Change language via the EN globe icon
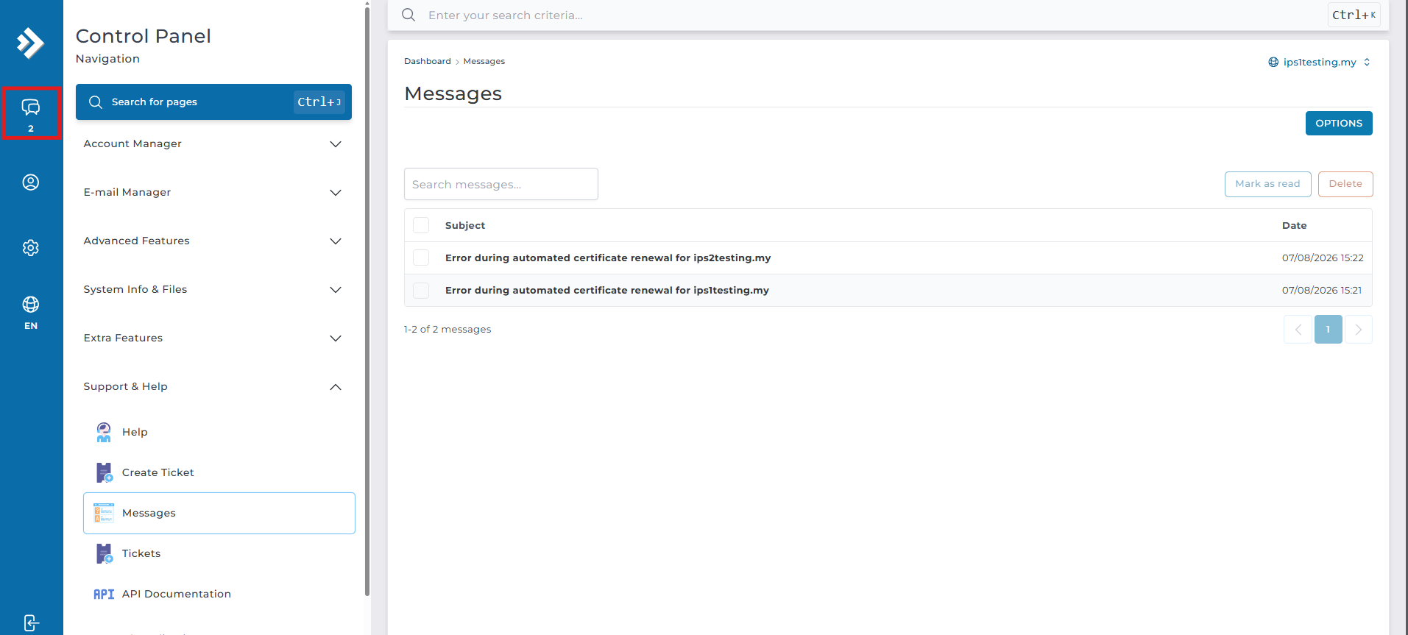The width and height of the screenshot is (1408, 635). 31,313
